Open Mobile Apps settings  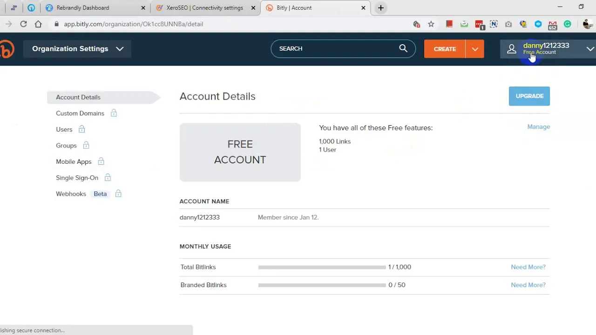click(74, 161)
